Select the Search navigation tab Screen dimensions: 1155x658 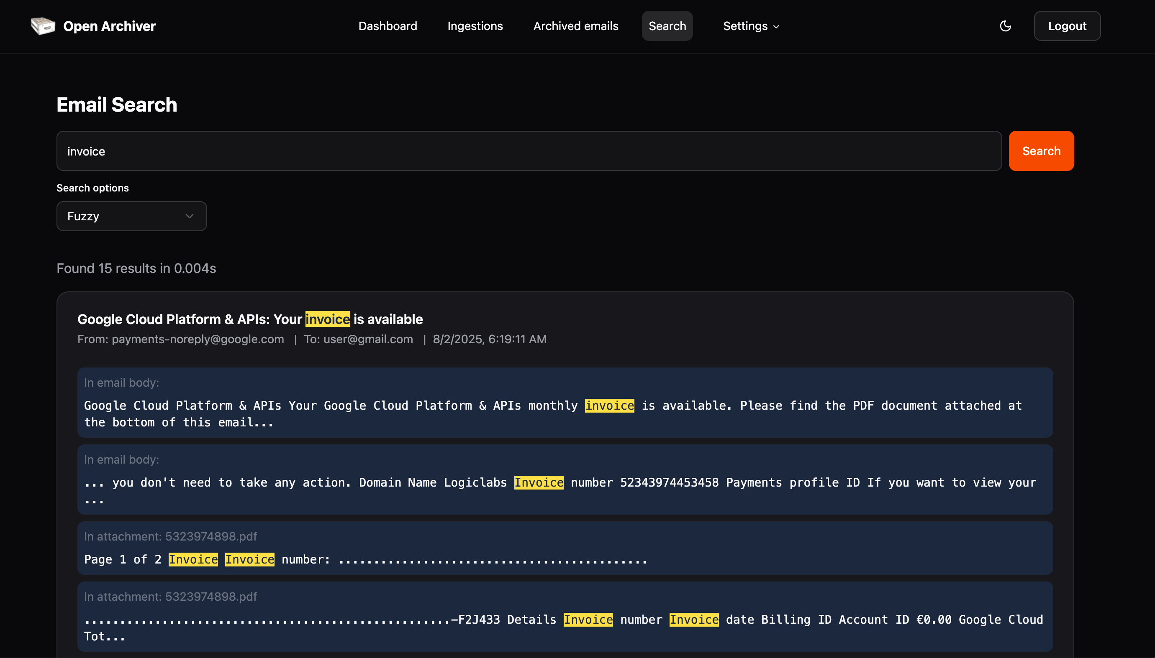coord(667,26)
